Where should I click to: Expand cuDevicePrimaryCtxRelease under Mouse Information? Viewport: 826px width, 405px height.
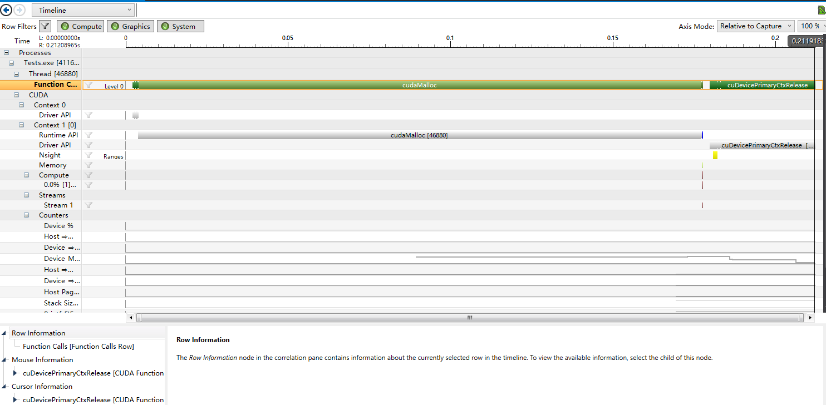16,373
